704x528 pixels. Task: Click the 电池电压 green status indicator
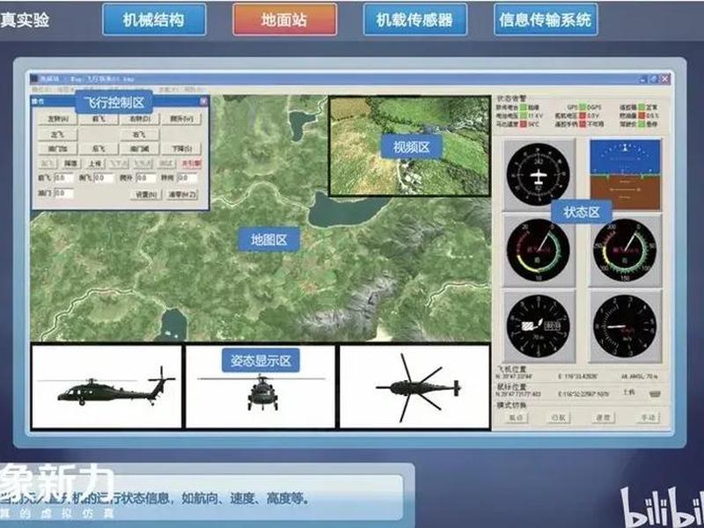(x=523, y=115)
